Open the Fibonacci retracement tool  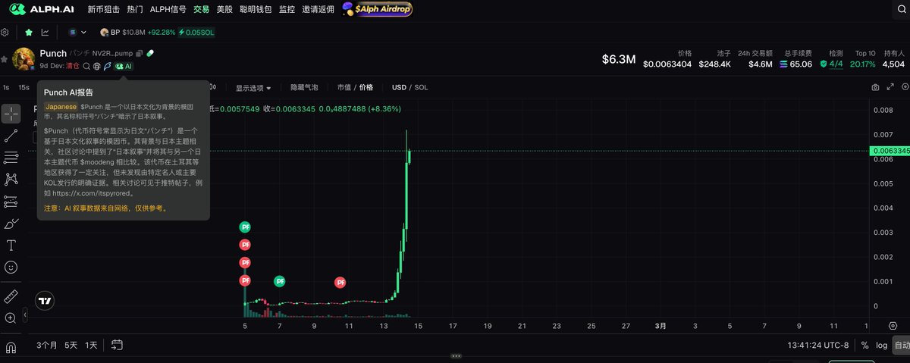tap(11, 158)
